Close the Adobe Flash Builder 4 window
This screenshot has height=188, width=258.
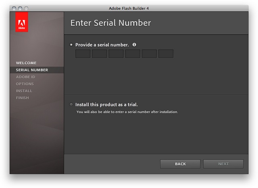(x=14, y=8)
